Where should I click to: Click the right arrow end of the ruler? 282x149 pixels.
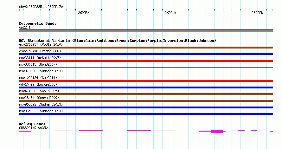tap(272, 10)
